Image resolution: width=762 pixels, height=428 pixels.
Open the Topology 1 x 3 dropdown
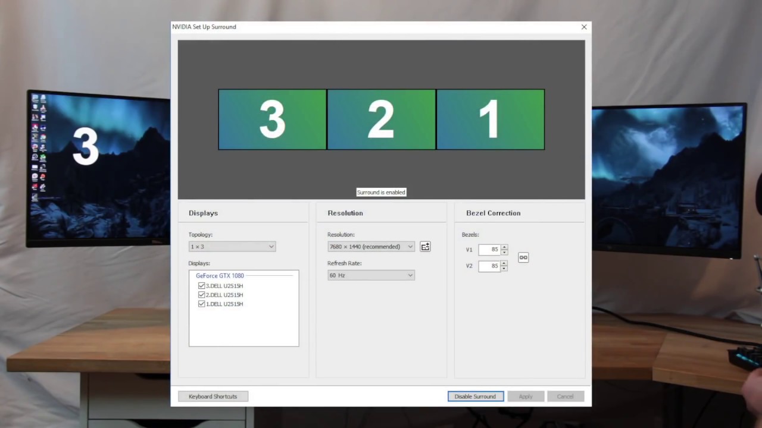232,247
